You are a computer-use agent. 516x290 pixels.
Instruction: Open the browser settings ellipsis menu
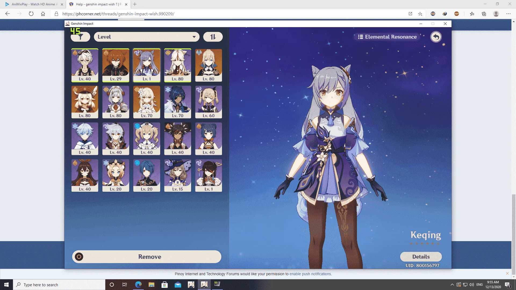coord(508,14)
